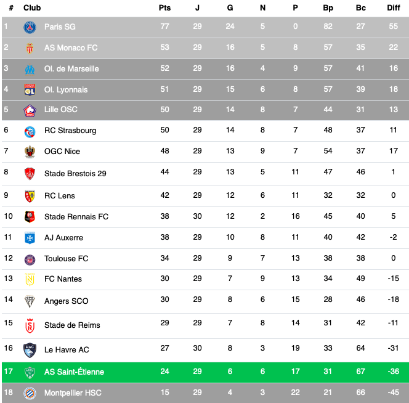Click the Stade Brestois 29 logo
Image resolution: width=409 pixels, height=403 pixels.
tap(30, 174)
